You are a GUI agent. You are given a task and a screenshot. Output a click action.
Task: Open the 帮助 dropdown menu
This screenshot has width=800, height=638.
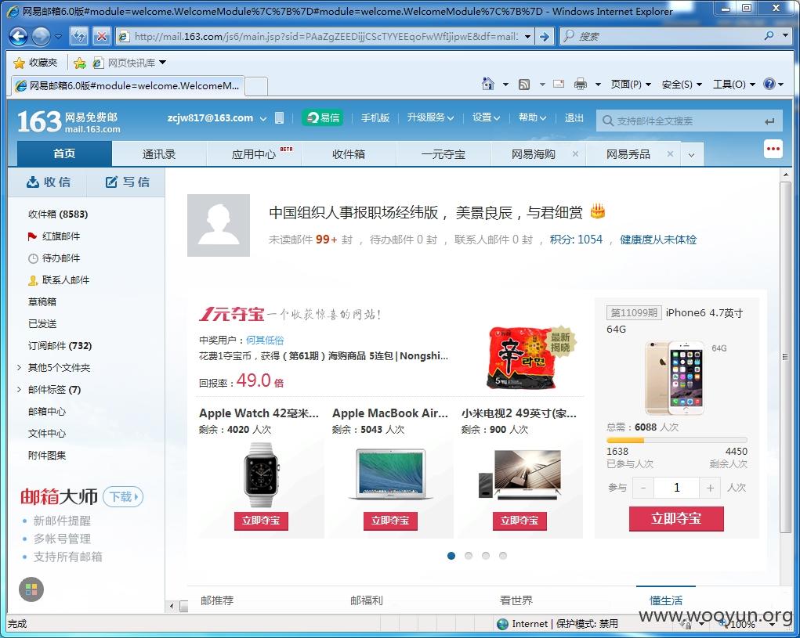pyautogui.click(x=532, y=117)
